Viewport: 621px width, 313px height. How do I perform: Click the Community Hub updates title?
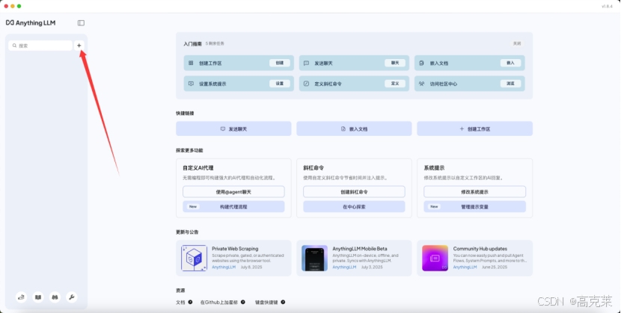(x=480, y=249)
